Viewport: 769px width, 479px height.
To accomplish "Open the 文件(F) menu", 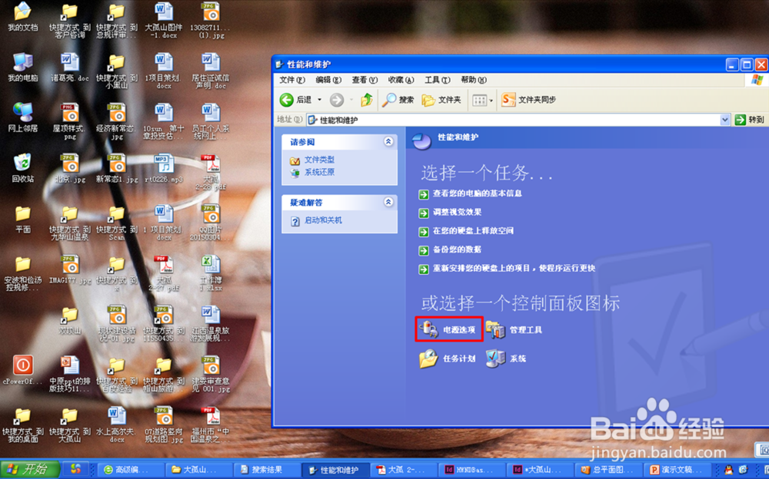I will [x=292, y=80].
